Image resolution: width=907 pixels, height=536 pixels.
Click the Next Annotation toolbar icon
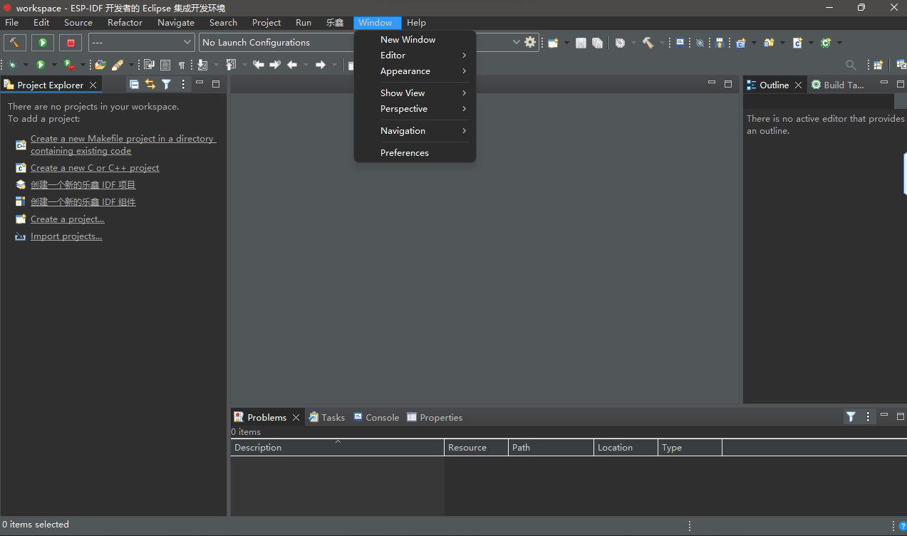[202, 65]
